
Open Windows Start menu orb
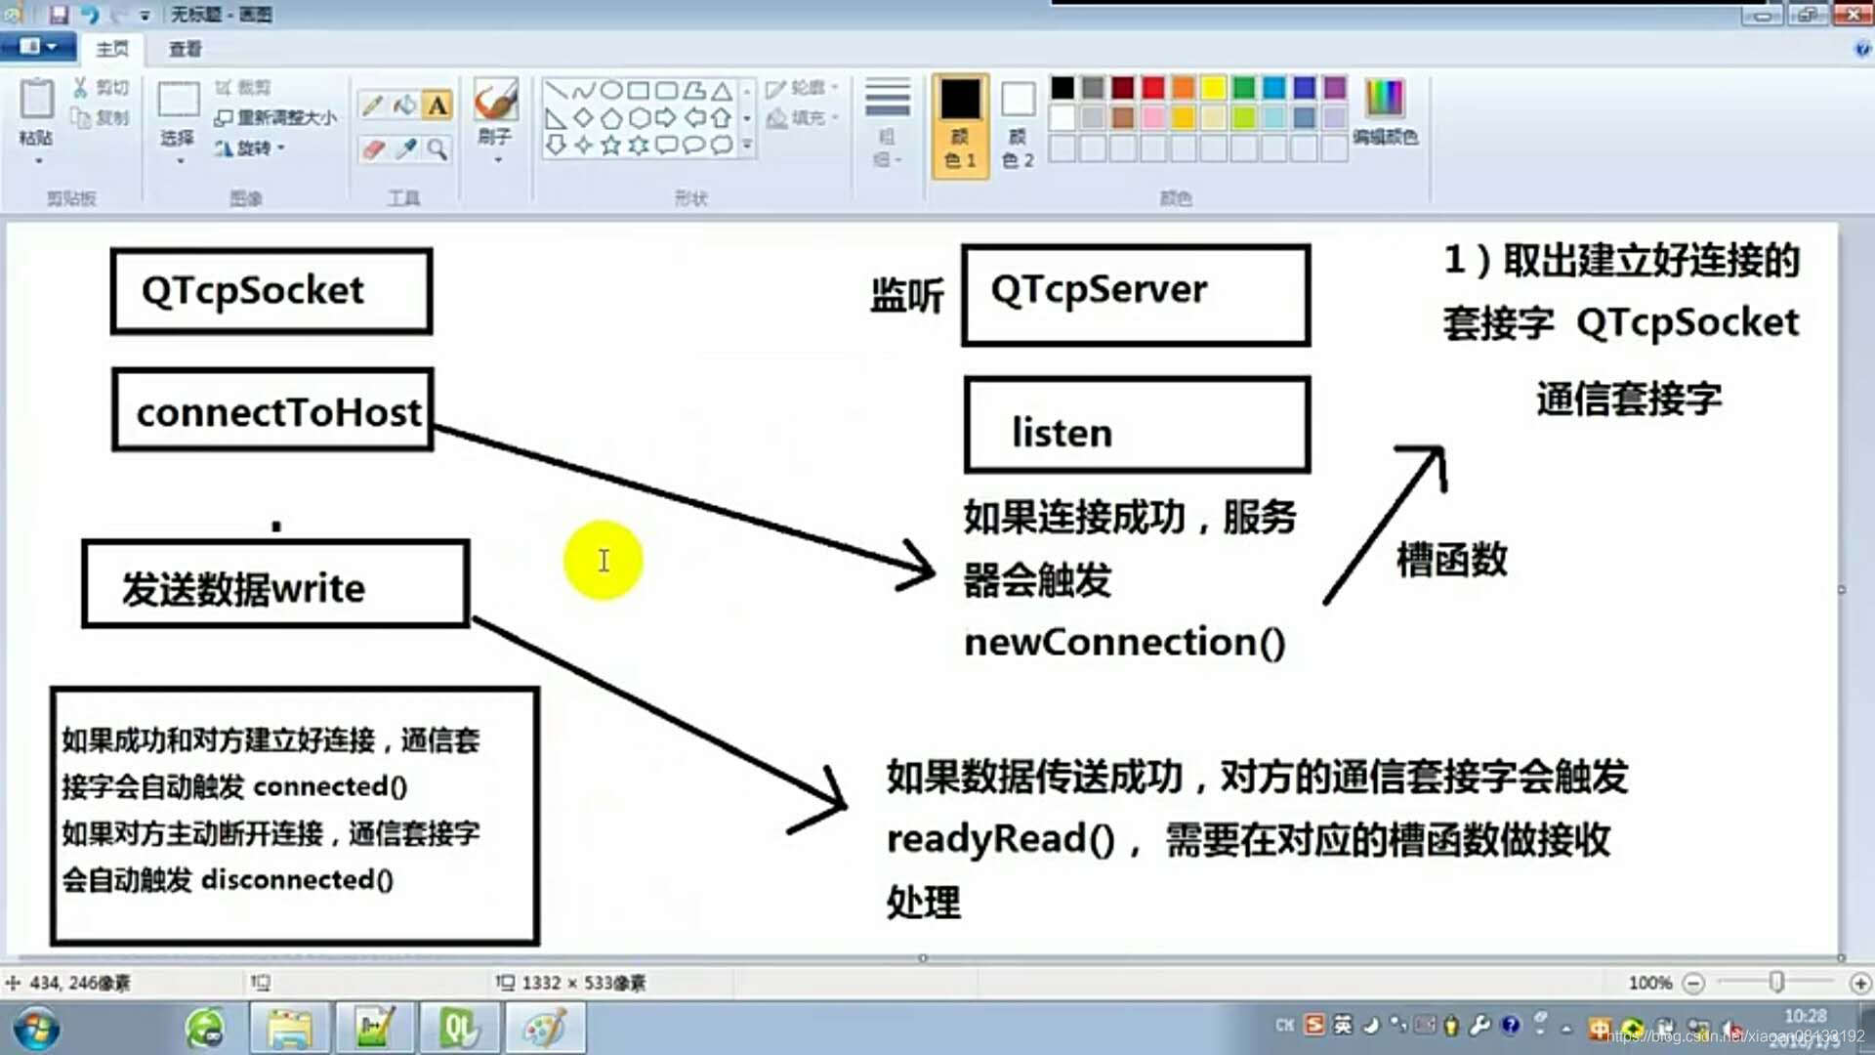37,1029
